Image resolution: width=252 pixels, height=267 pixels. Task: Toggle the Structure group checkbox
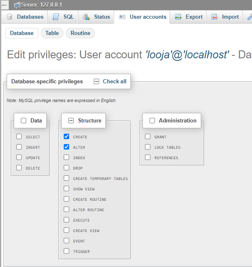(71, 121)
